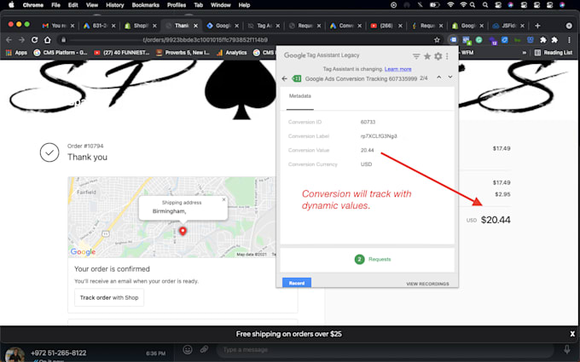Viewport: 580px width, 362px height.
Task: Open the Tag Assistant browser tab
Action: 264,26
